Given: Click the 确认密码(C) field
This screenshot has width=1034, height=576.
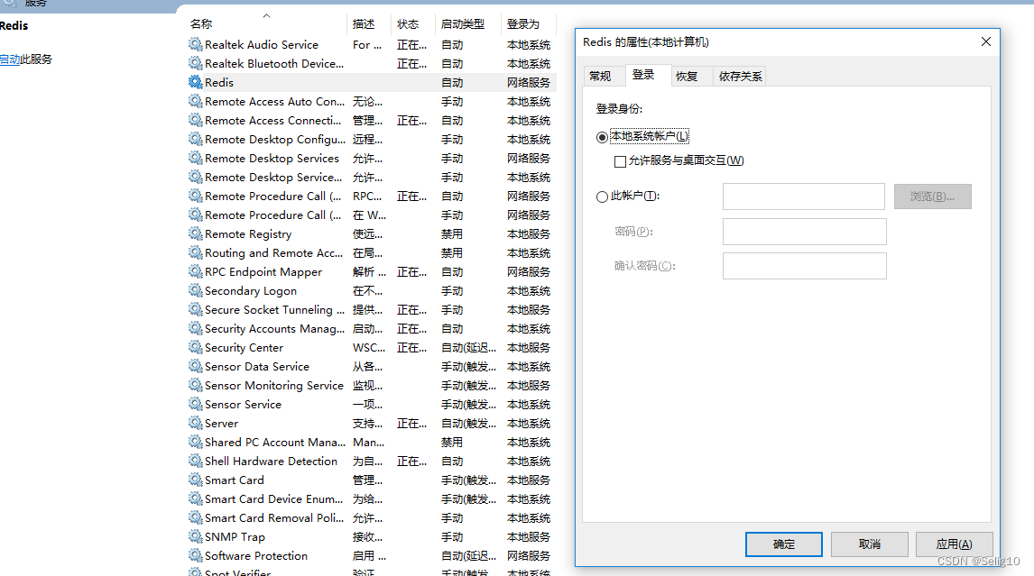Looking at the screenshot, I should (804, 266).
